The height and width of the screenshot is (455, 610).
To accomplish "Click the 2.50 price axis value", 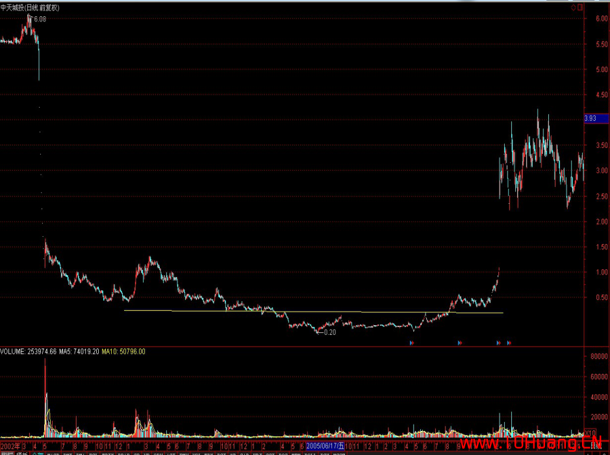I will 602,196.
